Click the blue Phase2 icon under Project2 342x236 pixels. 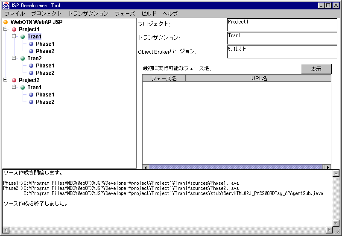pos(31,102)
